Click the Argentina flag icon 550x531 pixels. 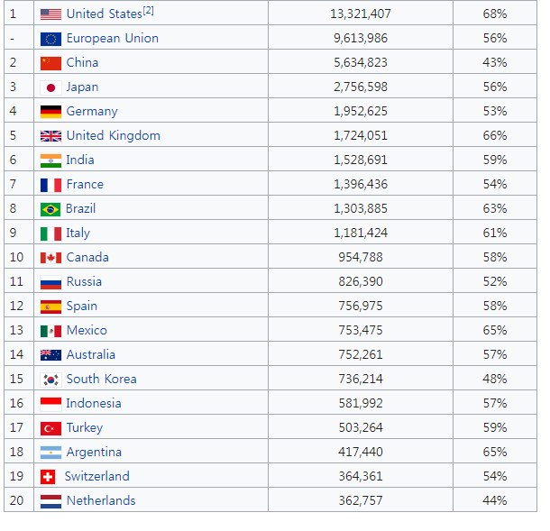pyautogui.click(x=50, y=453)
